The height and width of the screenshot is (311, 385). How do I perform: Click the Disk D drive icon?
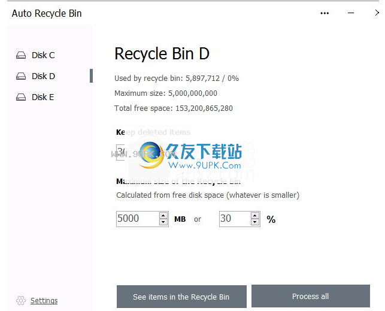click(21, 76)
